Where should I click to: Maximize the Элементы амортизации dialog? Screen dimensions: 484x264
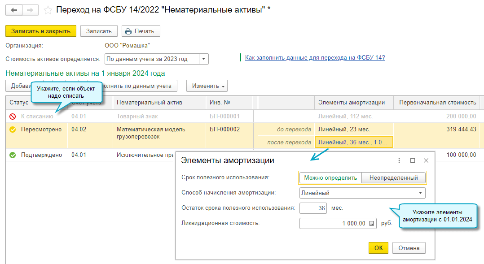click(413, 160)
